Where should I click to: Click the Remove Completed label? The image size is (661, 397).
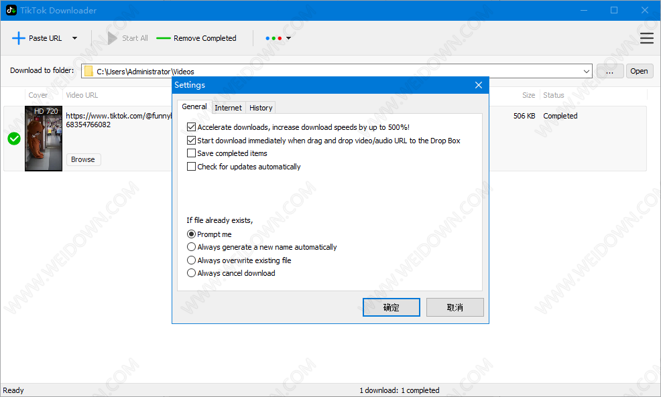pyautogui.click(x=205, y=38)
